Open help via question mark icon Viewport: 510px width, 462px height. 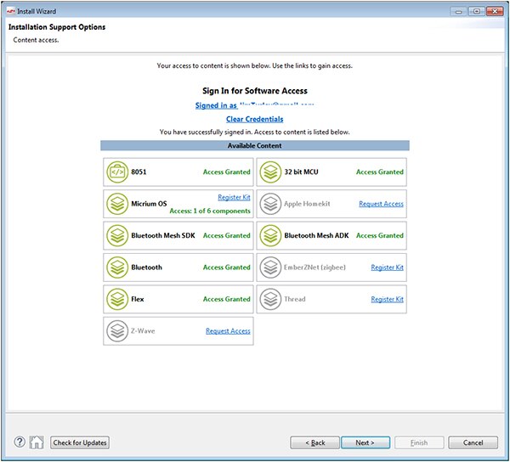click(20, 442)
